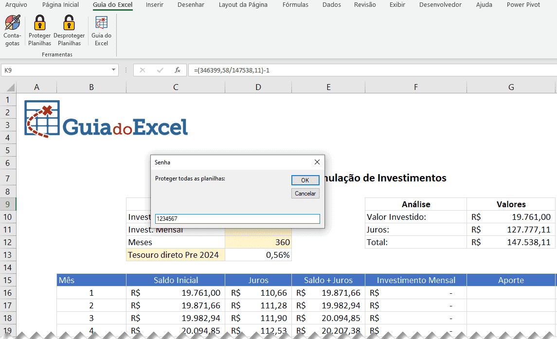Open the Inserir tab

click(155, 4)
